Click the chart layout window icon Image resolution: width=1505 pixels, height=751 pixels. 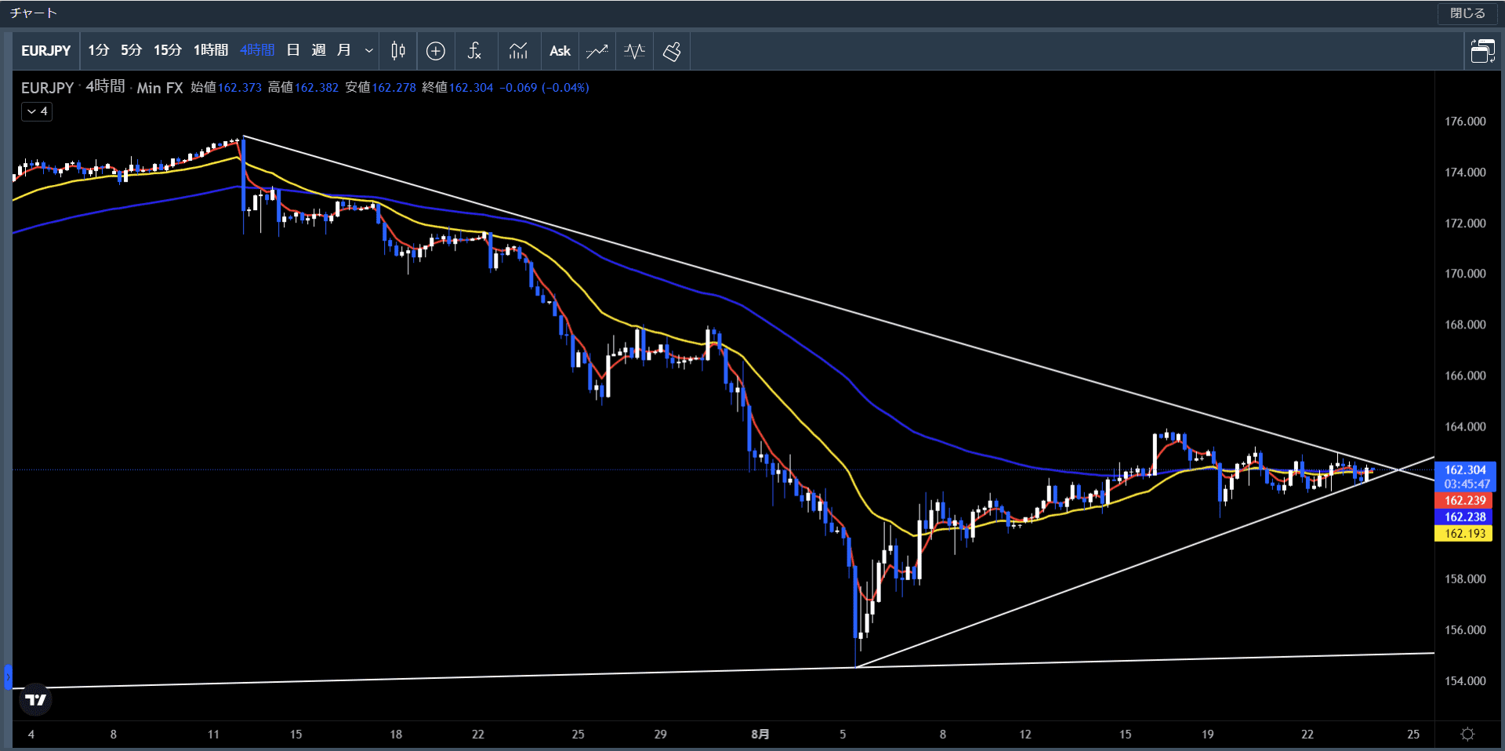click(x=1482, y=51)
